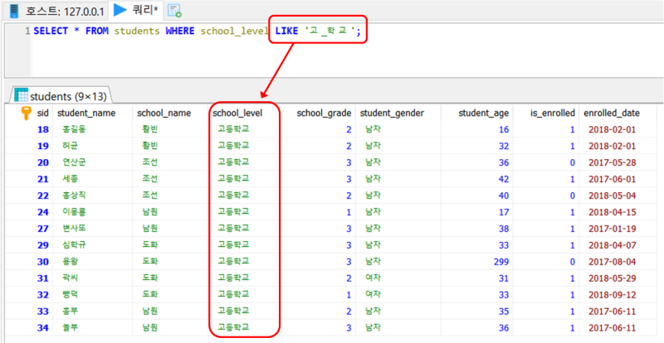The height and width of the screenshot is (343, 664).
Task: Switch to the 쿼리* query tab
Action: 135,11
